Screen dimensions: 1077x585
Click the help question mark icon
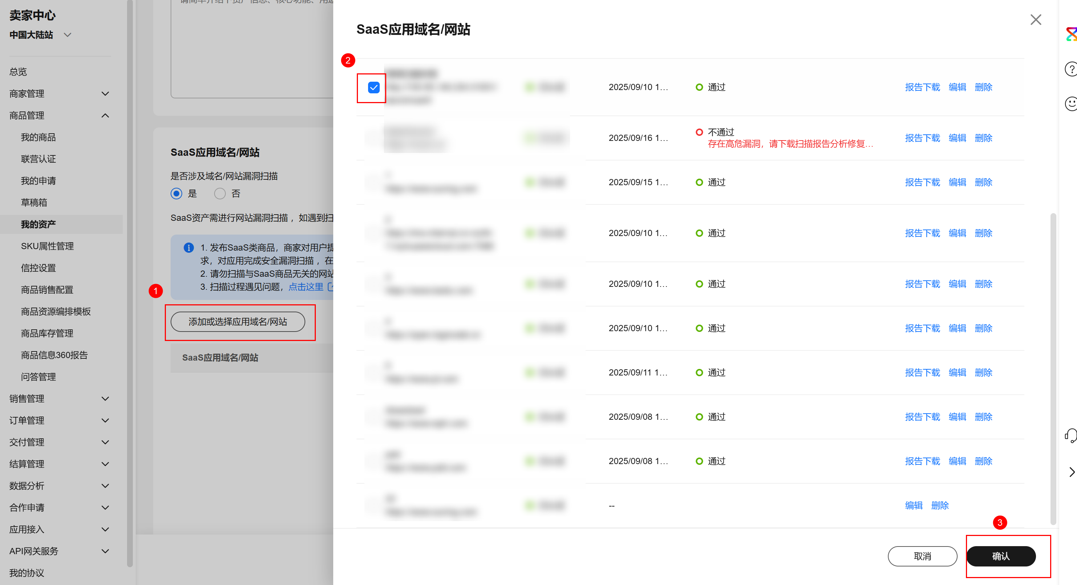tap(1071, 69)
